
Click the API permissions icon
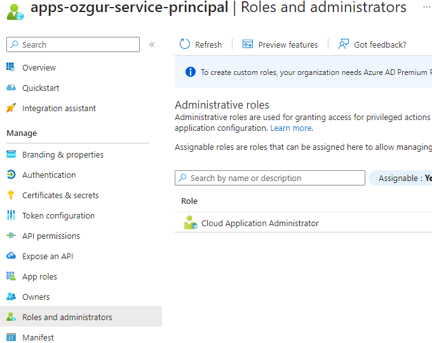click(x=11, y=236)
